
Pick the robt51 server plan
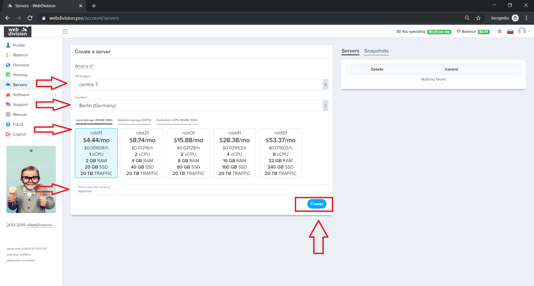click(x=280, y=153)
